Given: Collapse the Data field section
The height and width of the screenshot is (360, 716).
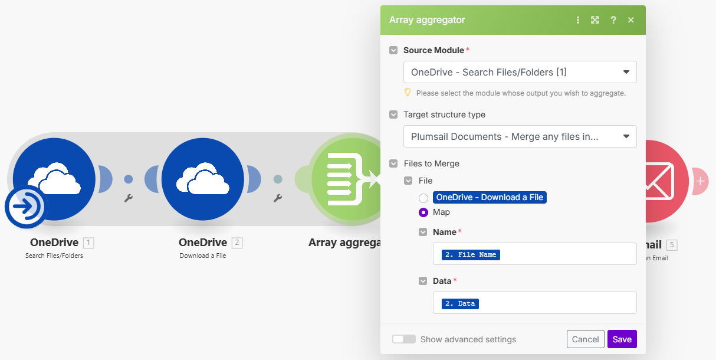Looking at the screenshot, I should 423,282.
